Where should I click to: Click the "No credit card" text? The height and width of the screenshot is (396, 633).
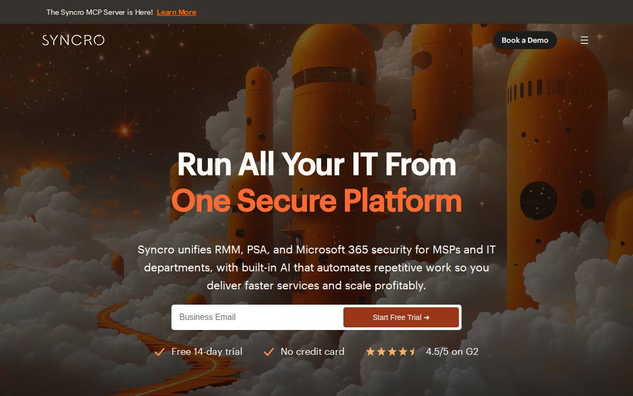point(312,352)
